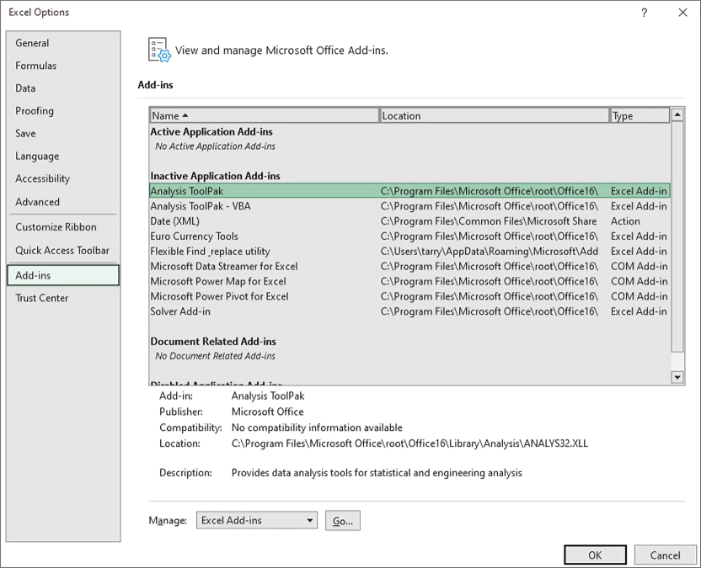Sort list by Location column header
Screen dimensions: 701x568
point(494,115)
